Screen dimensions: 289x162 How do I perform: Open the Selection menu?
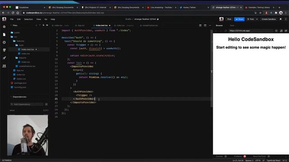(x=28, y=19)
